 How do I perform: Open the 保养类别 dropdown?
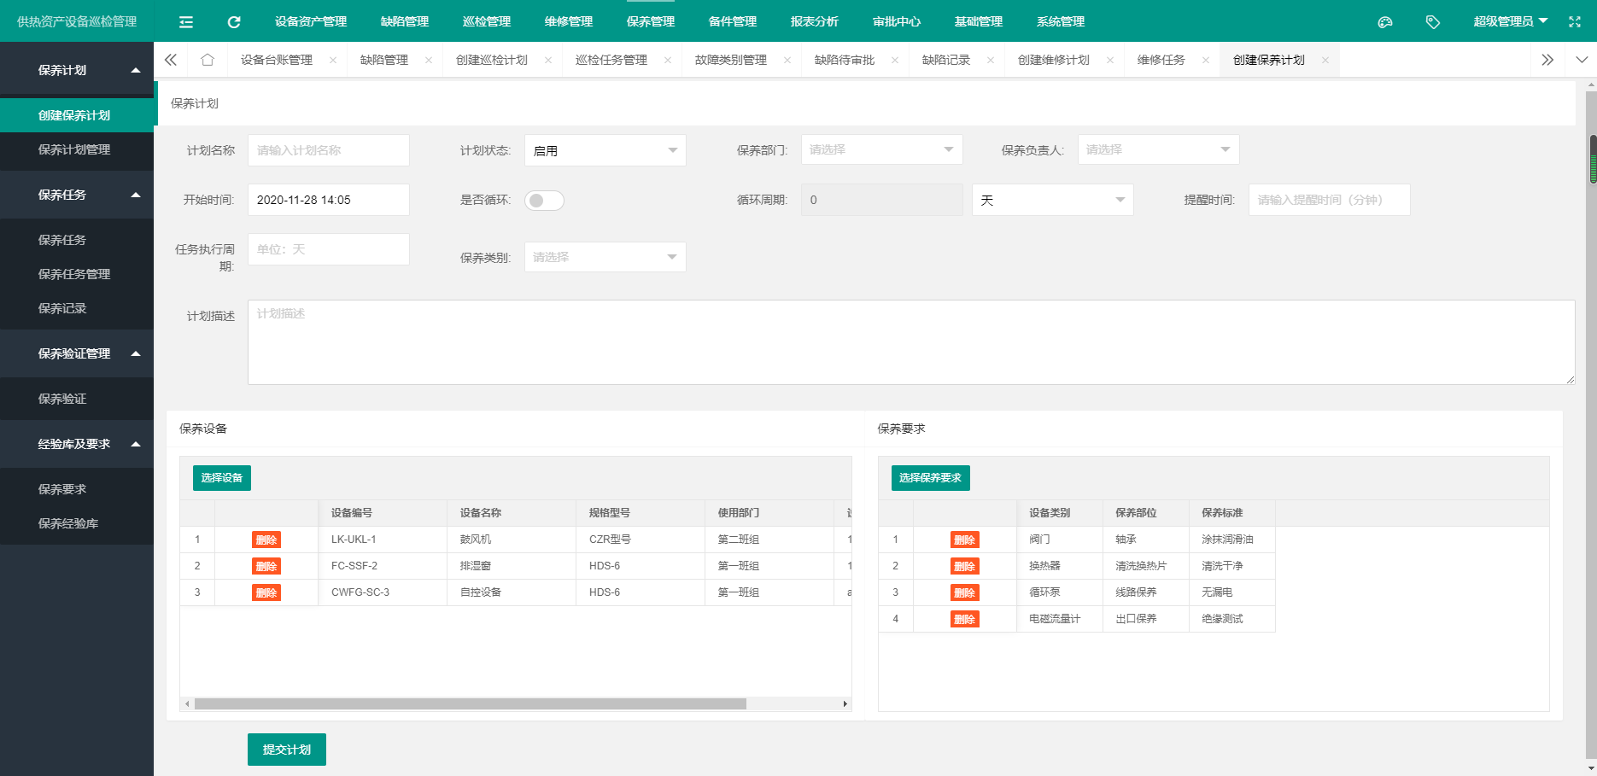click(x=605, y=257)
